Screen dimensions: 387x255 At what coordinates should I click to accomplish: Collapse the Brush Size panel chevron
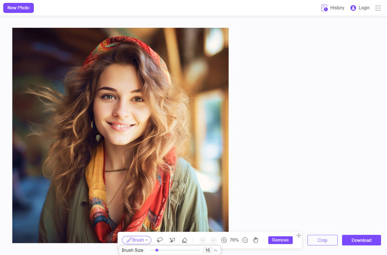click(215, 250)
